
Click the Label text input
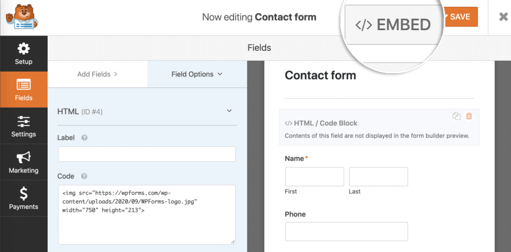click(x=147, y=154)
